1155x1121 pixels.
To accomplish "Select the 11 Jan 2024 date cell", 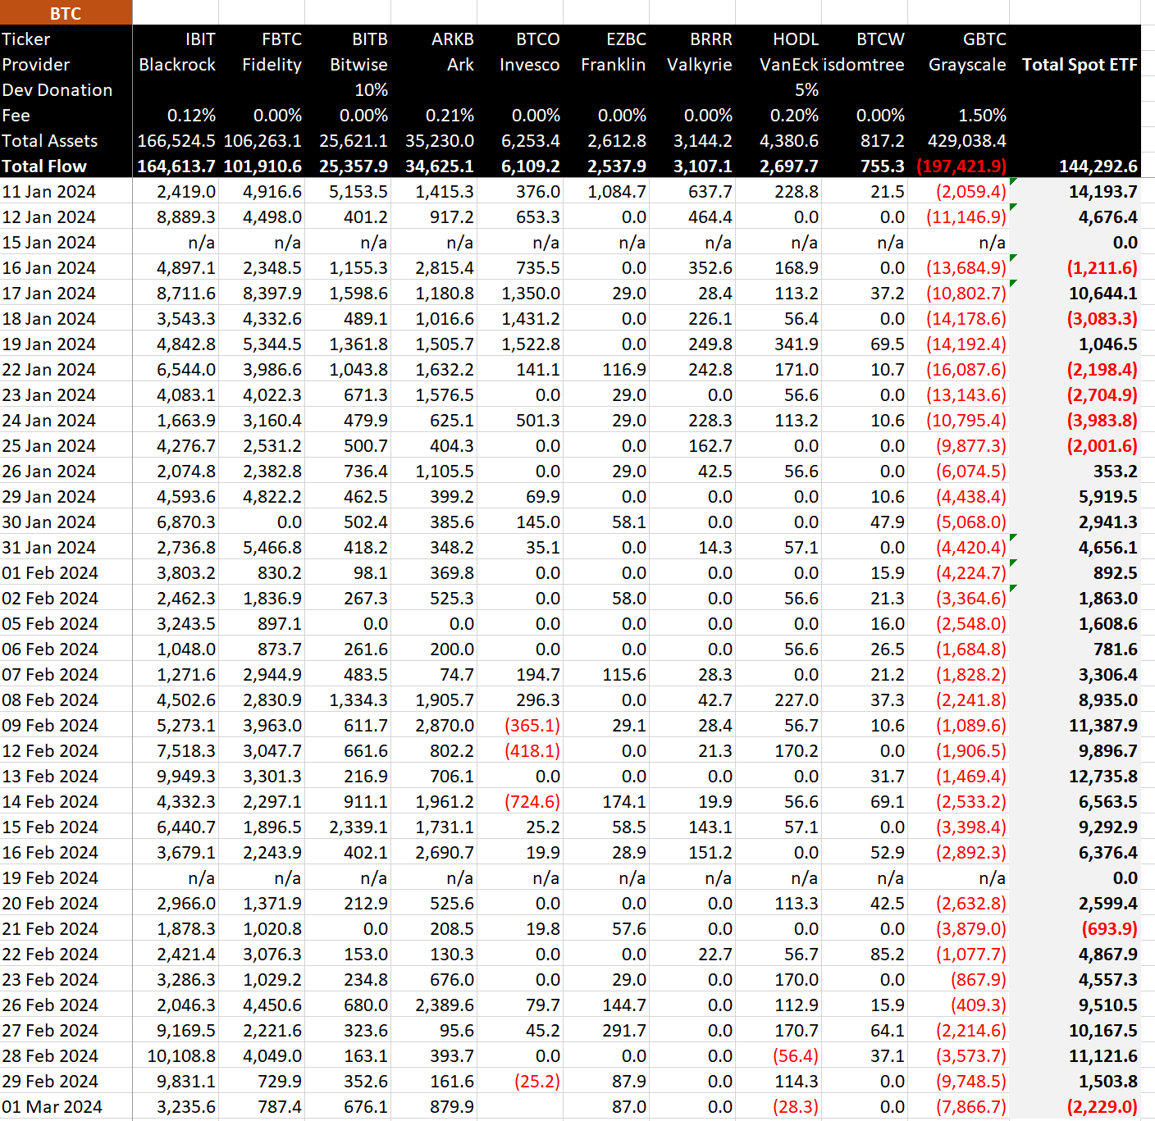I will point(49,192).
